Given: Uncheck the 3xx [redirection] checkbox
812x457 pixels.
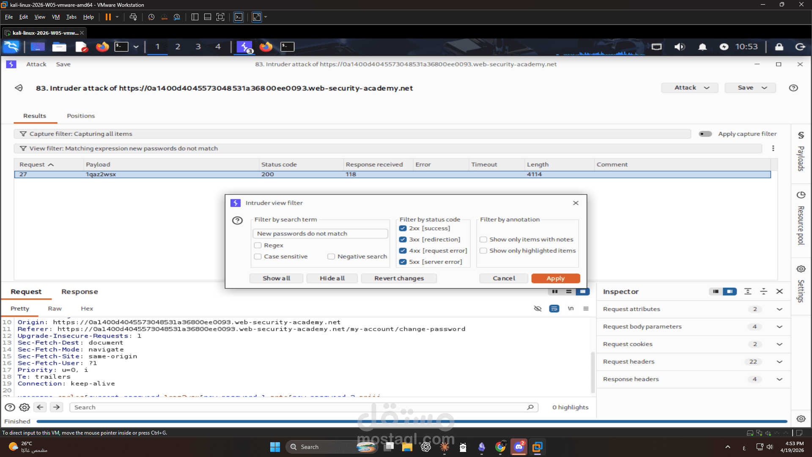Looking at the screenshot, I should (403, 240).
